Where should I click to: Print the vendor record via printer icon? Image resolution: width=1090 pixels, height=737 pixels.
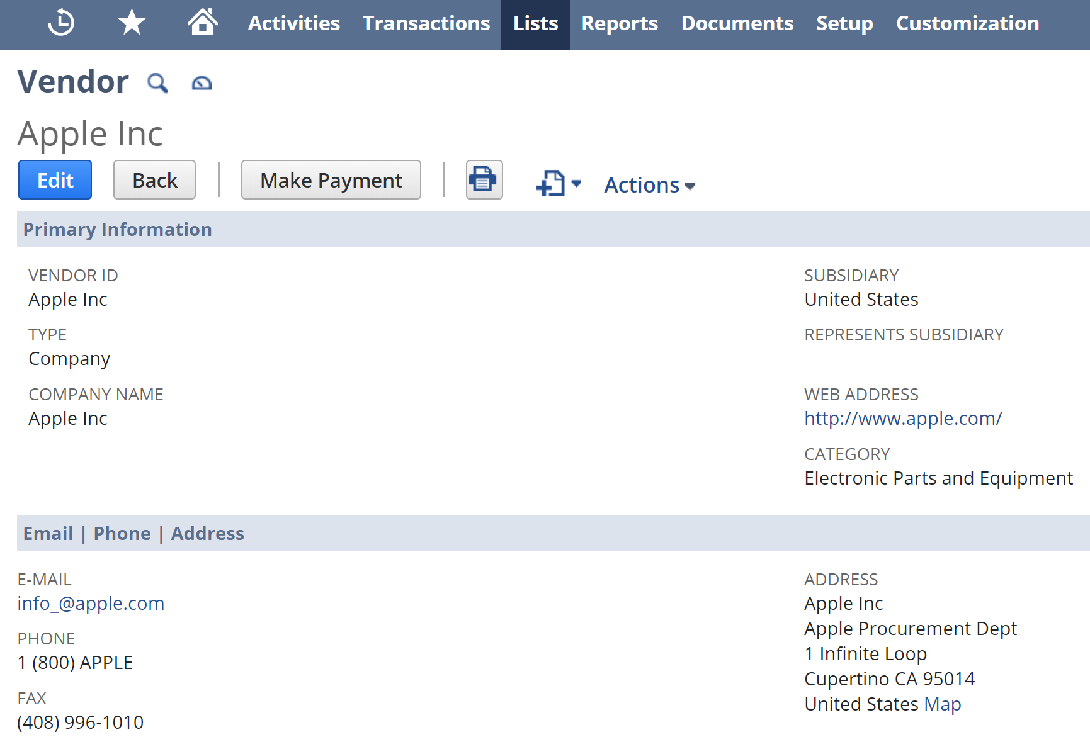(x=484, y=179)
